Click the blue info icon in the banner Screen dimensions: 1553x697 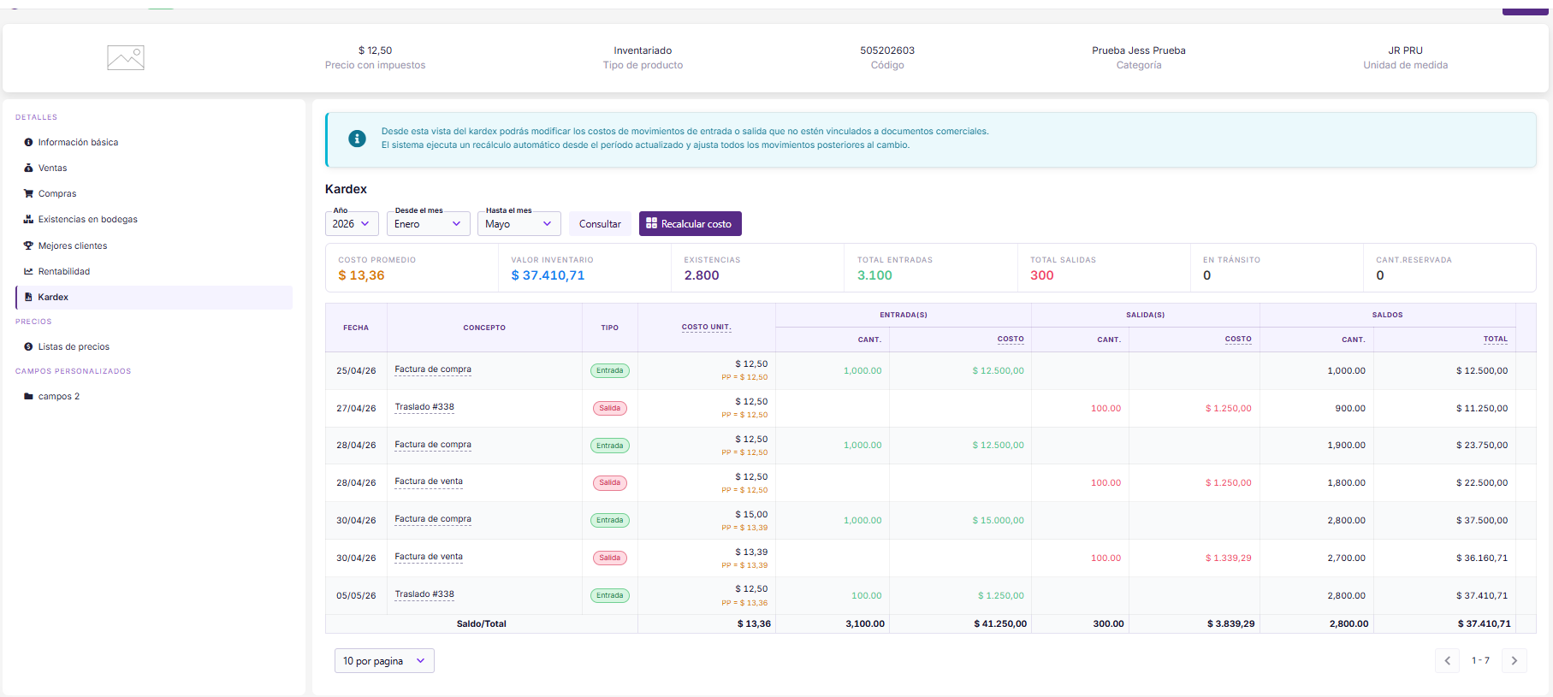click(x=358, y=139)
